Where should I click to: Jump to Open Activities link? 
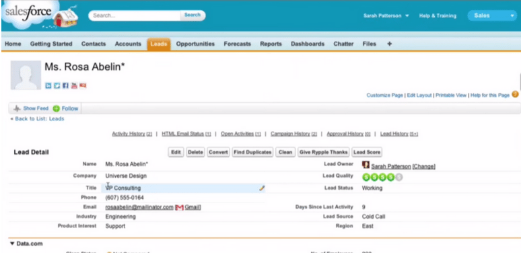coord(241,134)
